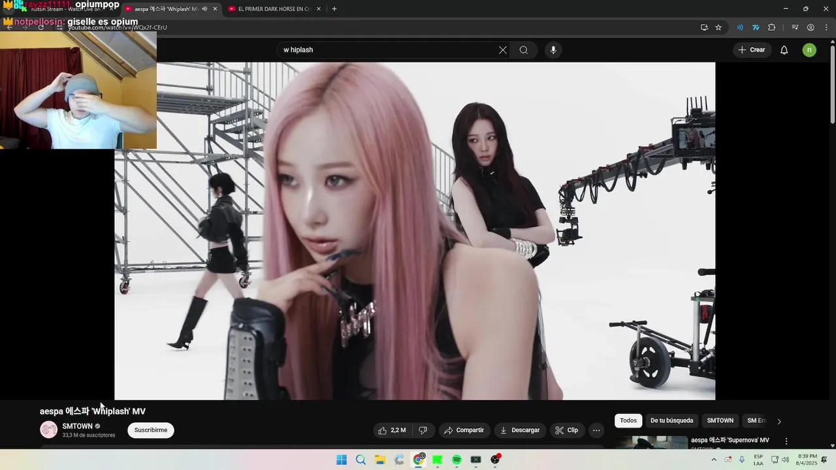
Task: Mute the Whiplash tab via speaker icon
Action: coord(204,9)
